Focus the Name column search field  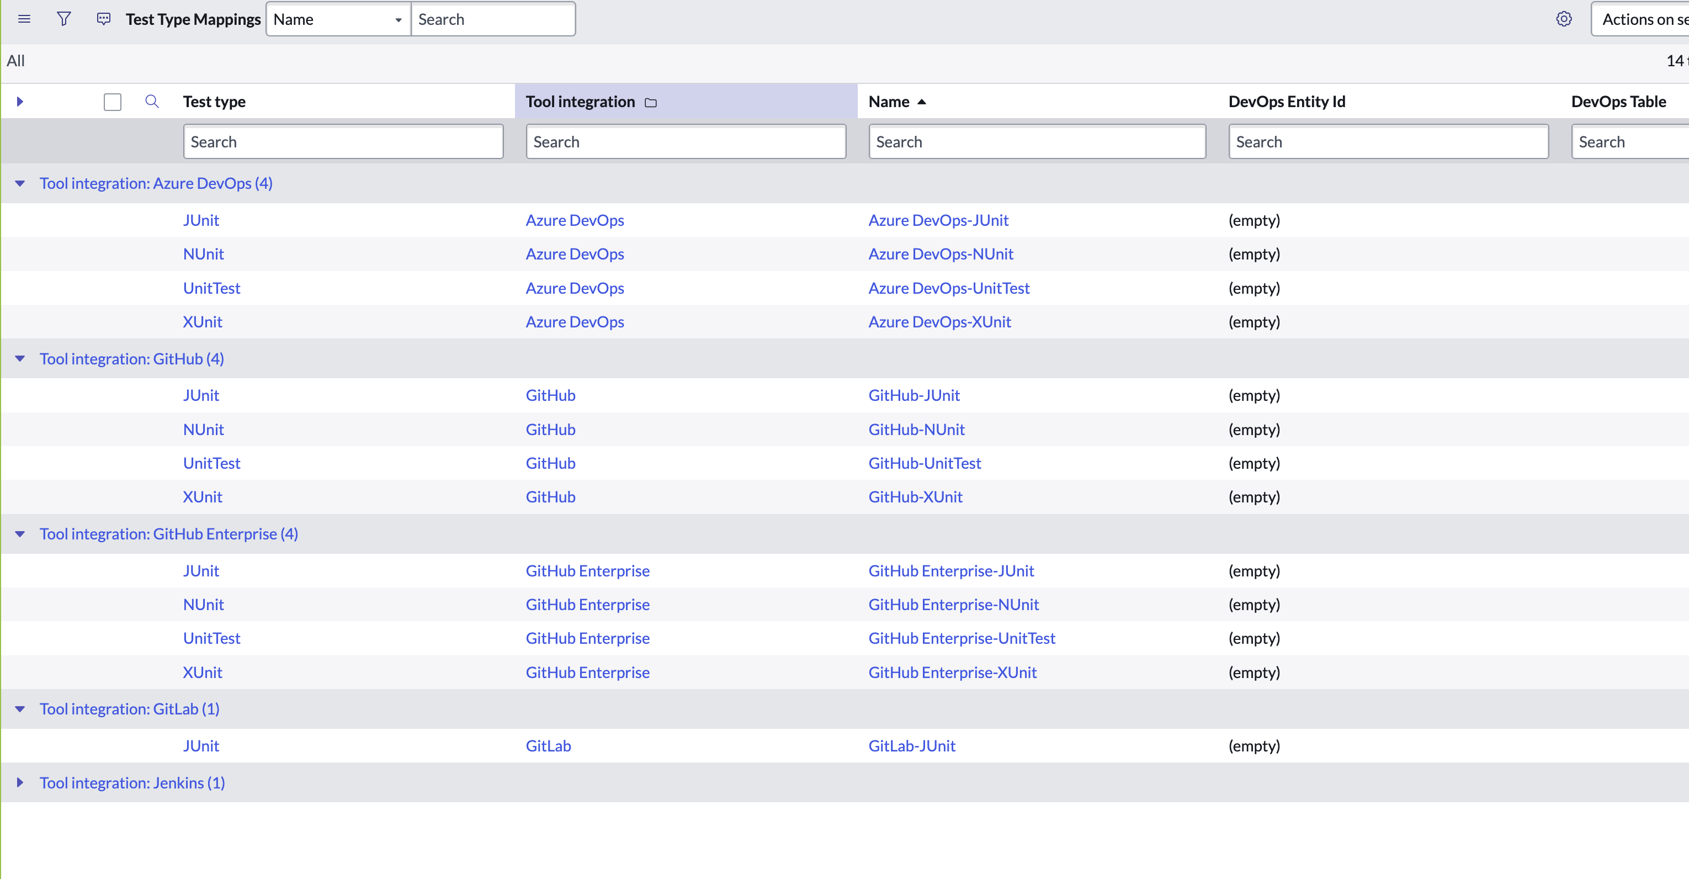[1037, 142]
